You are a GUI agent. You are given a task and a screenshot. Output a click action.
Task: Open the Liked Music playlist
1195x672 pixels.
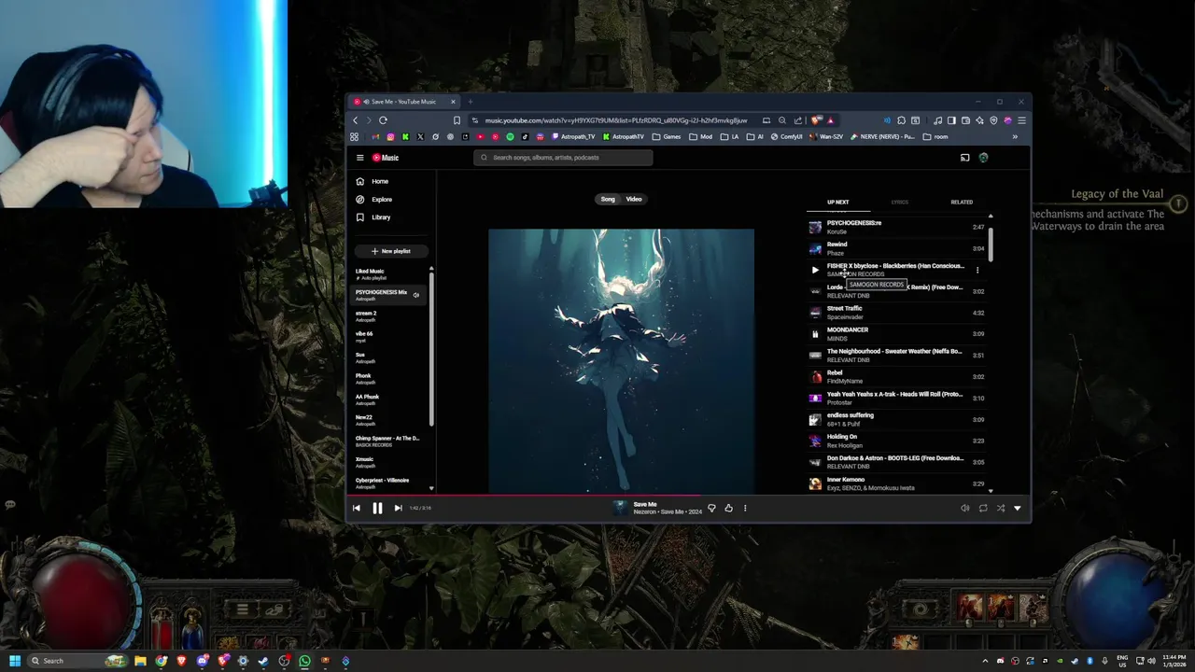(387, 274)
